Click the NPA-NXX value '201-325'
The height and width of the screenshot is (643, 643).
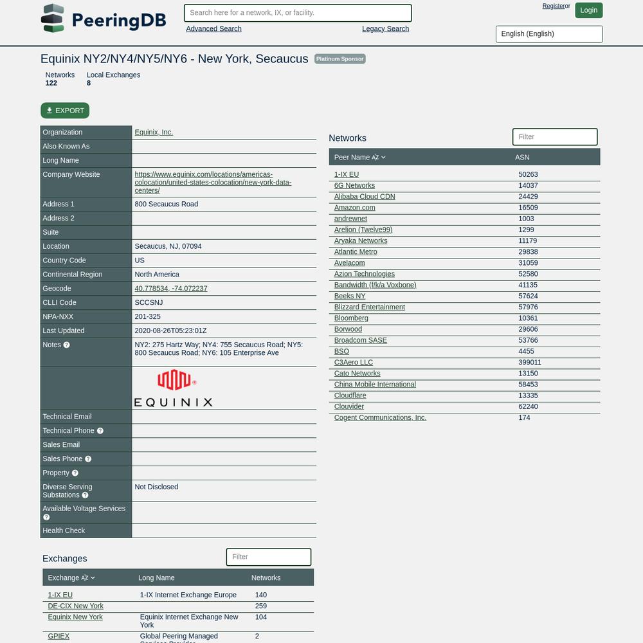tap(148, 317)
